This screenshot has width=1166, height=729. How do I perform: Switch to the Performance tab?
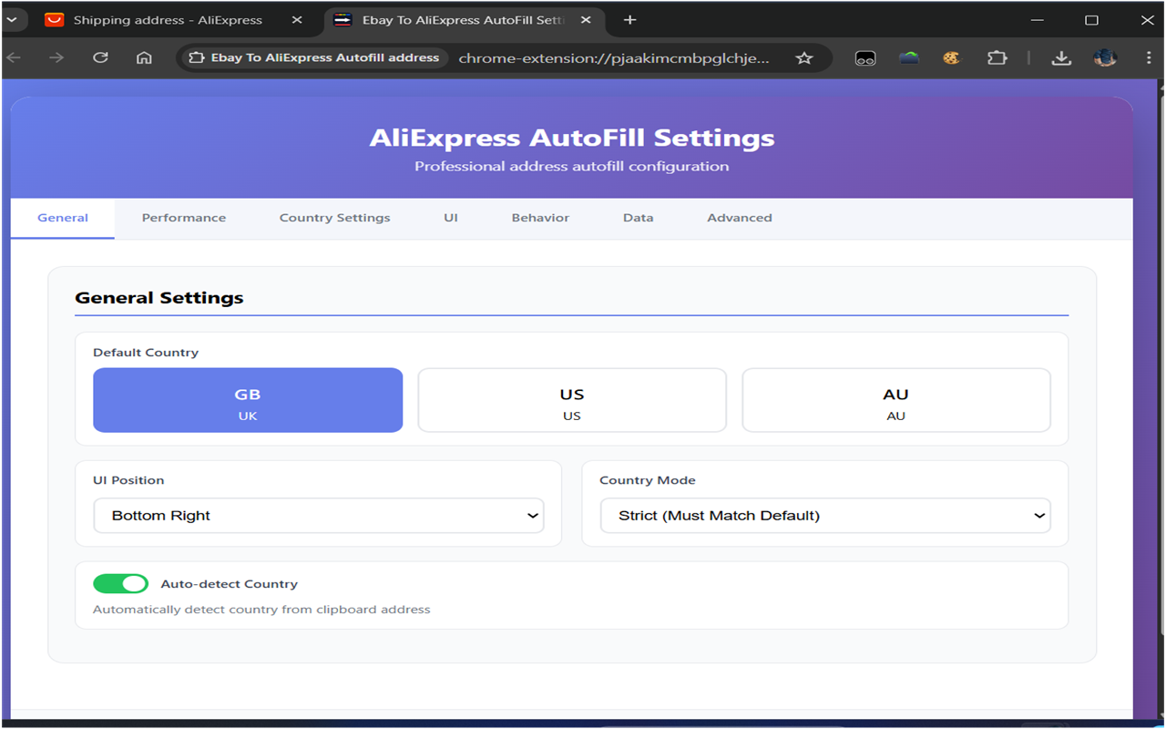tap(184, 218)
